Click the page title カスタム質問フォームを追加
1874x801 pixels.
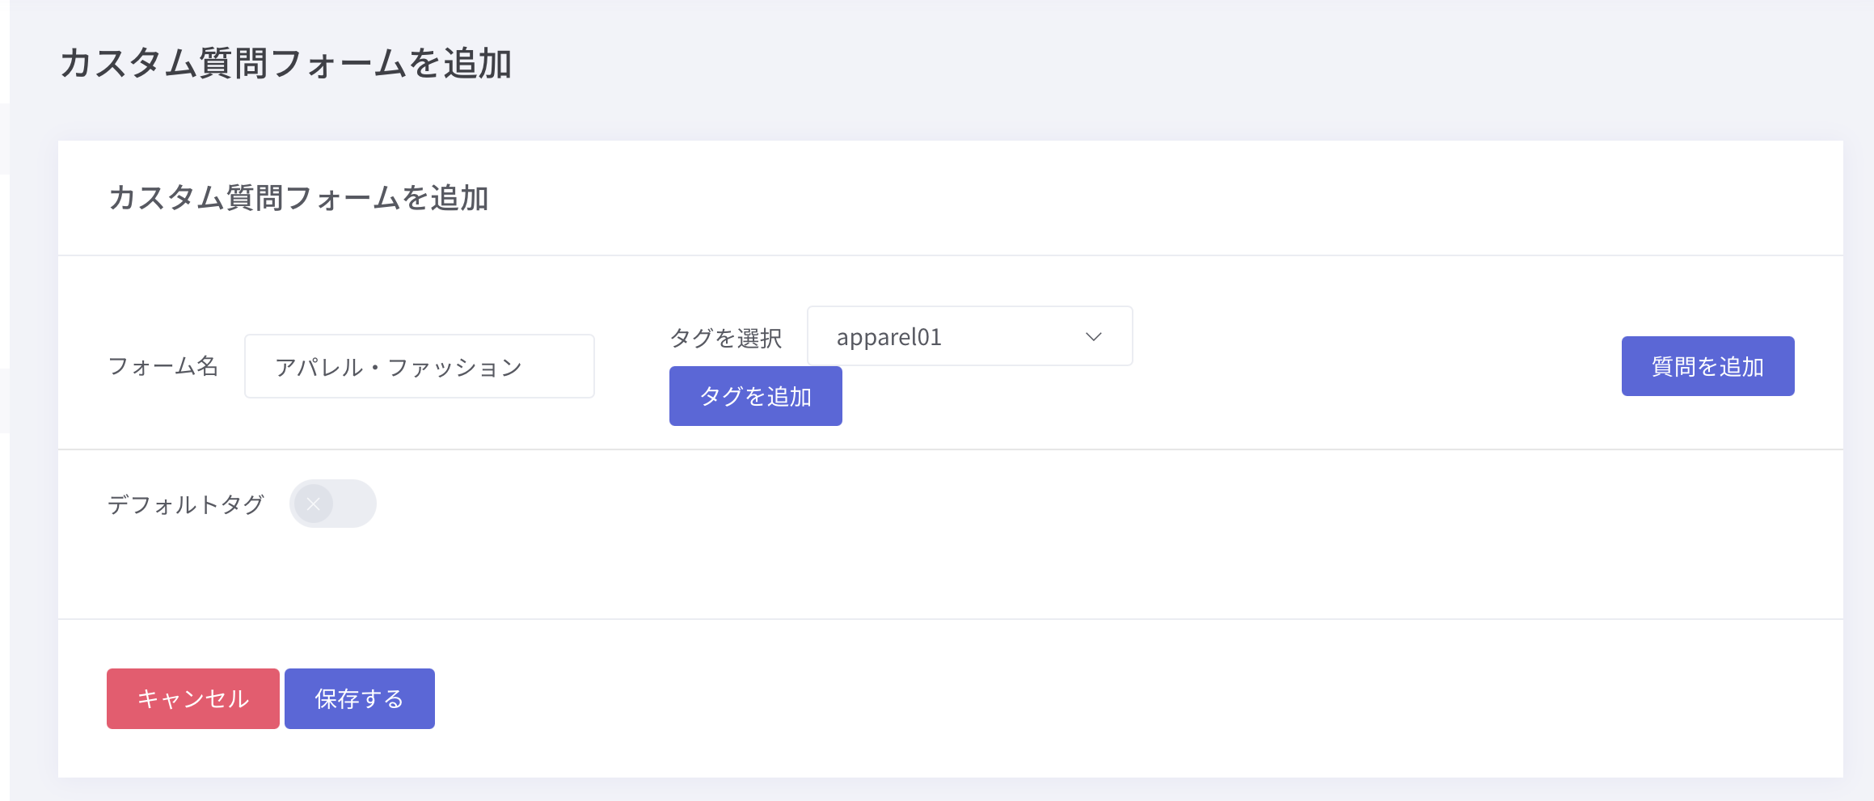285,63
